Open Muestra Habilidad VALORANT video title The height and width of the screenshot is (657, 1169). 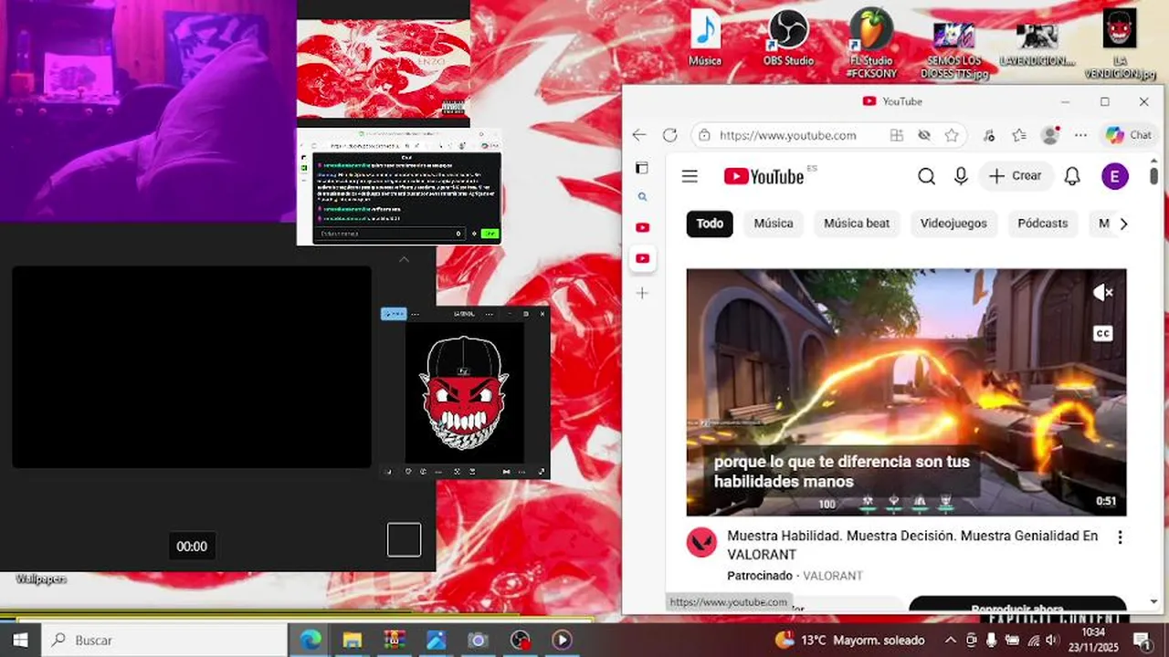pos(912,545)
